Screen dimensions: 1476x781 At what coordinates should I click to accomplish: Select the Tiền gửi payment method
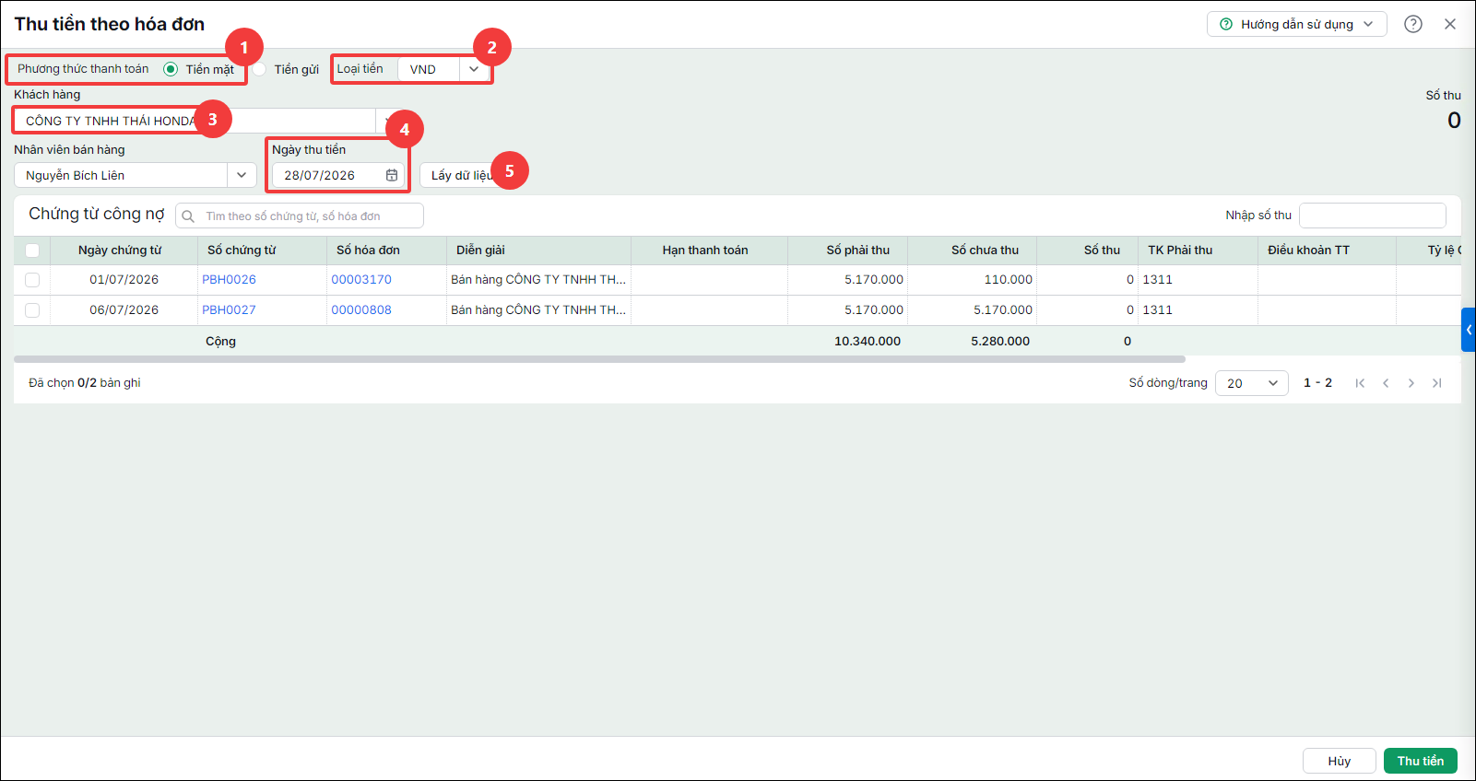[260, 69]
